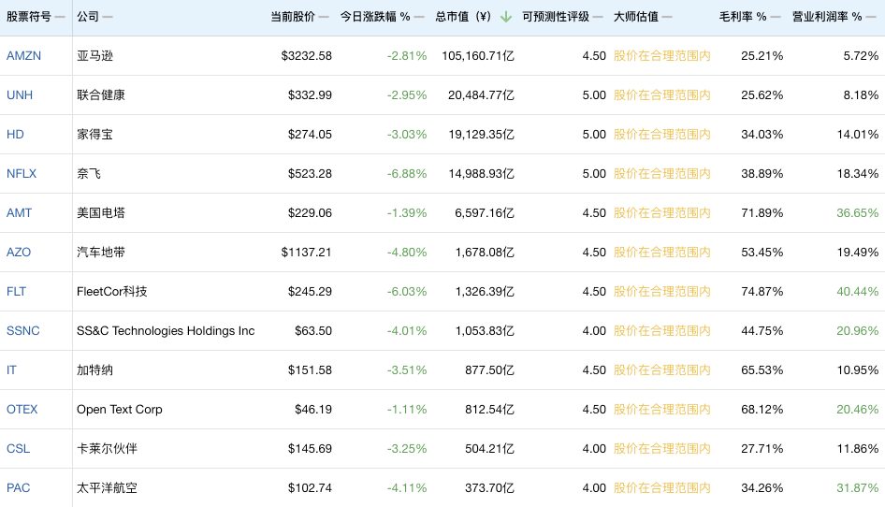Click SSNC price $63.50
Screen dimensions: 885x507
(313, 331)
